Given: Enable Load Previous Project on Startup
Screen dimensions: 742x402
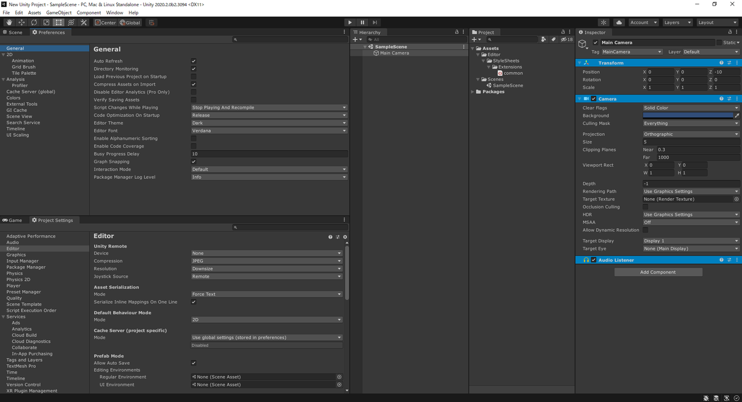Looking at the screenshot, I should coord(194,77).
